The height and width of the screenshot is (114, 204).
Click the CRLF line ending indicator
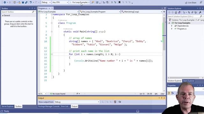[x=162, y=94]
